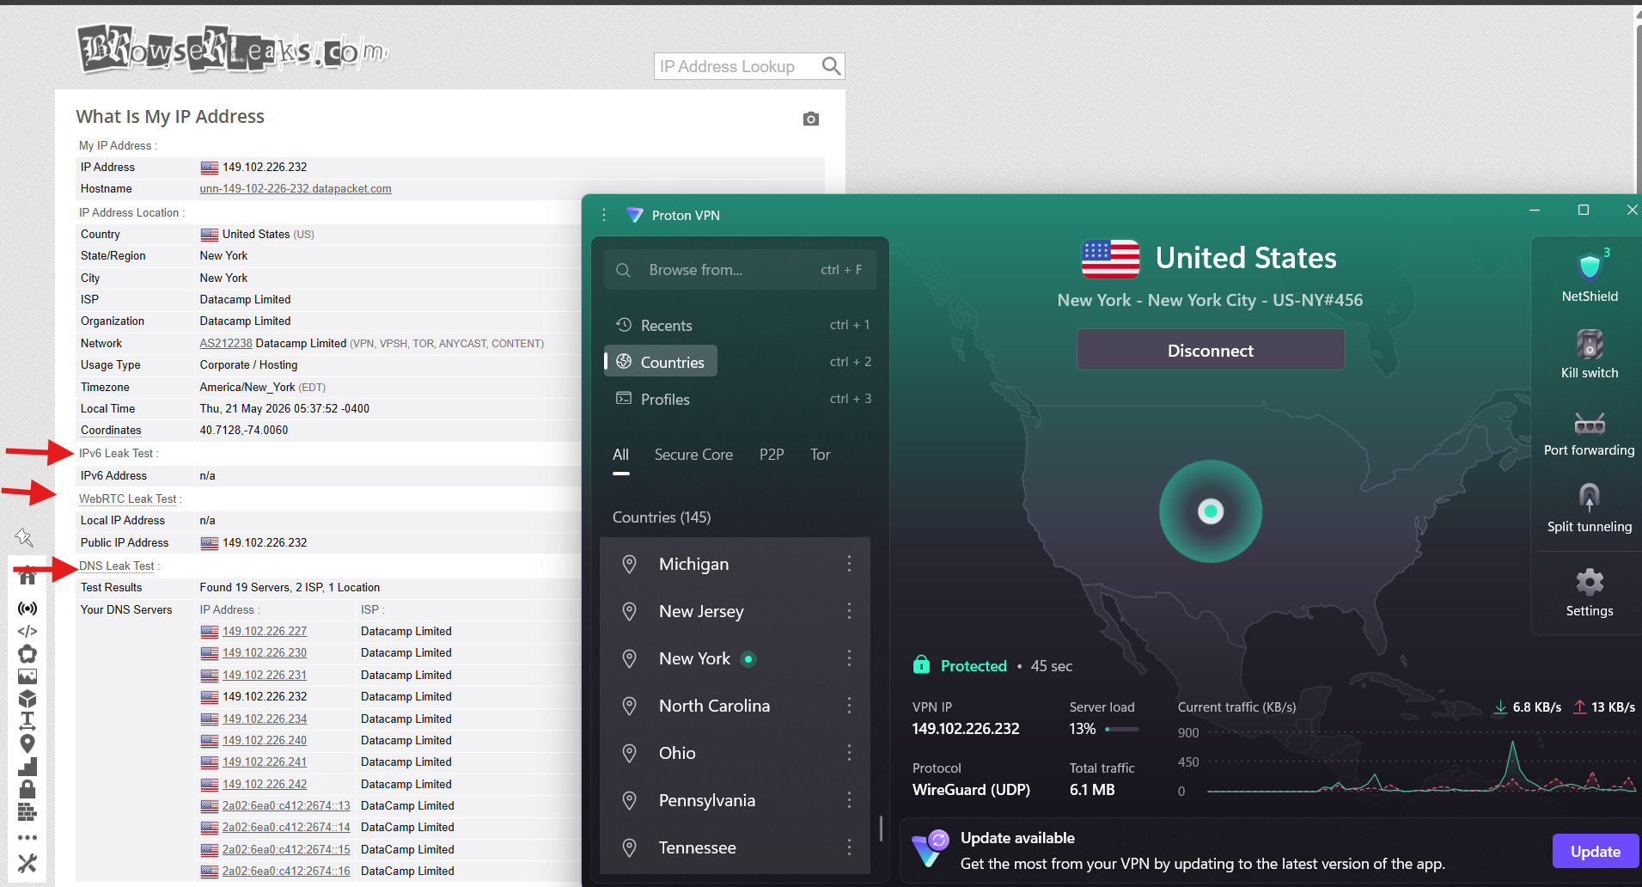The image size is (1642, 887).
Task: Open DNS server 149.102.226.240 link
Action: (x=265, y=740)
